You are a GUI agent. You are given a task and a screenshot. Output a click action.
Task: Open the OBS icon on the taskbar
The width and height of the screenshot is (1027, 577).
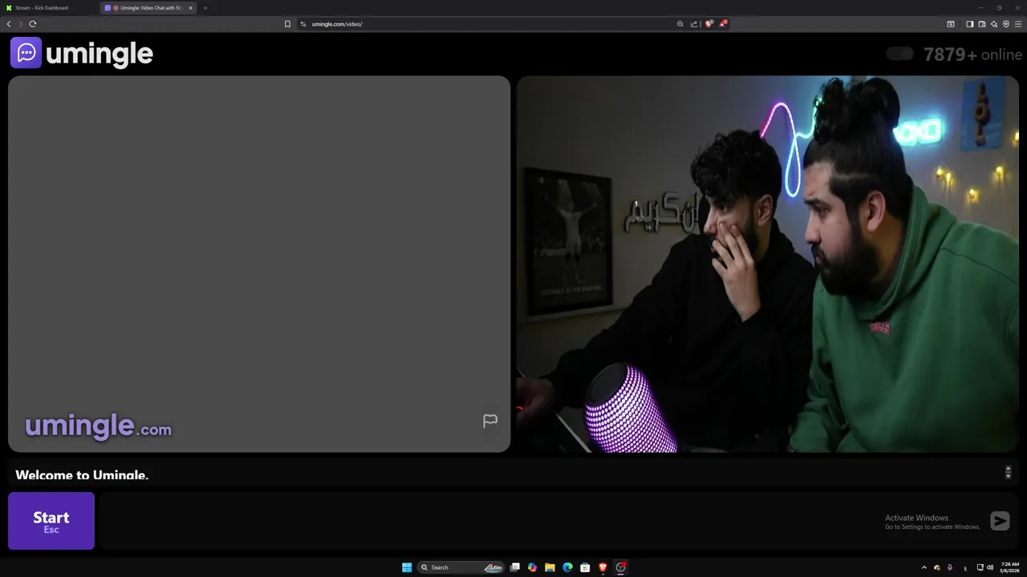pos(620,567)
